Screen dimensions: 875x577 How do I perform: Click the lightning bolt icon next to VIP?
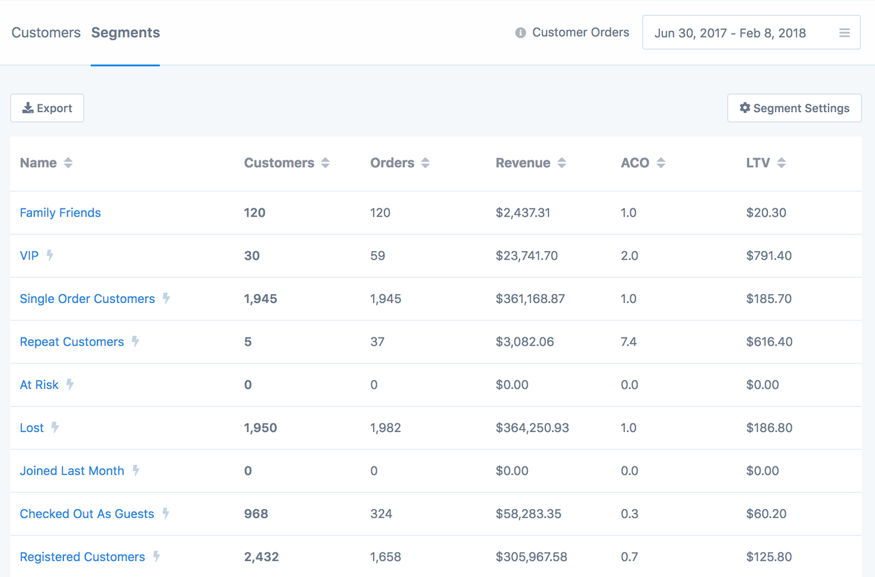(50, 255)
